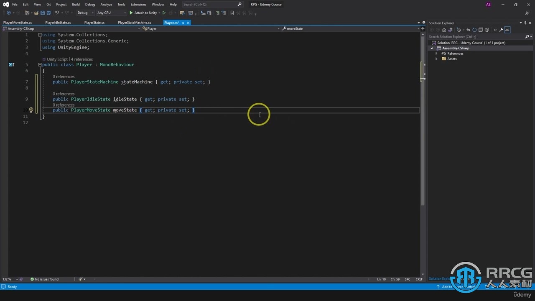Viewport: 535px width, 301px height.
Task: Open the Analyze menu
Action: [x=106, y=4]
